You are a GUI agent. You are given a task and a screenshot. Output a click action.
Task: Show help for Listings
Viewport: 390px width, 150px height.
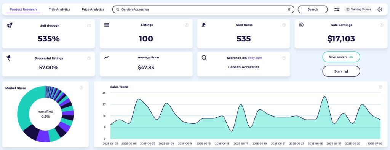point(187,25)
